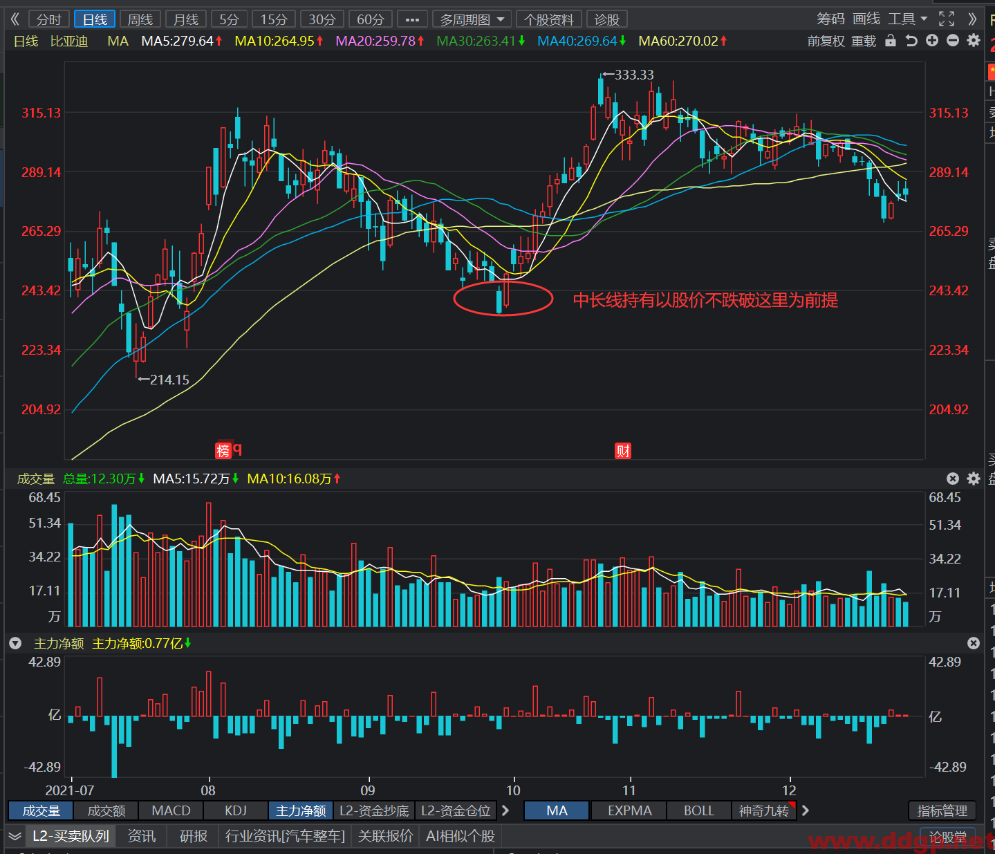Viewport: 995px width, 854px height.
Task: Open the 资讯 news tab
Action: click(142, 836)
